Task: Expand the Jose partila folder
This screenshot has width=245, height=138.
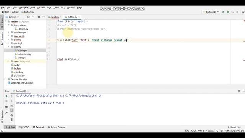Action: pos(8,36)
